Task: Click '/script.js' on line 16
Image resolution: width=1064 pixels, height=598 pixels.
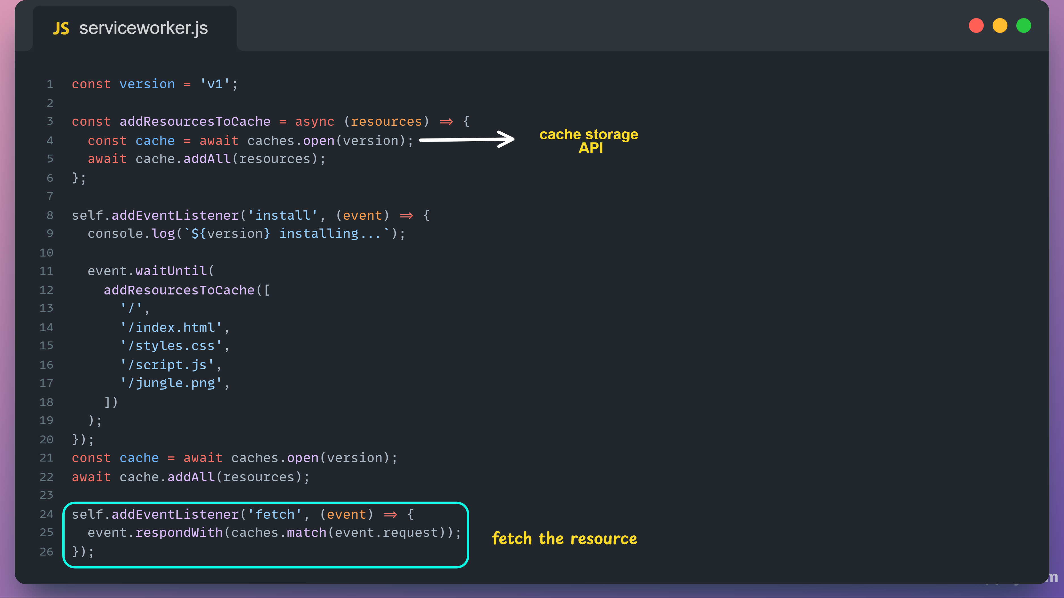Action: 167,365
